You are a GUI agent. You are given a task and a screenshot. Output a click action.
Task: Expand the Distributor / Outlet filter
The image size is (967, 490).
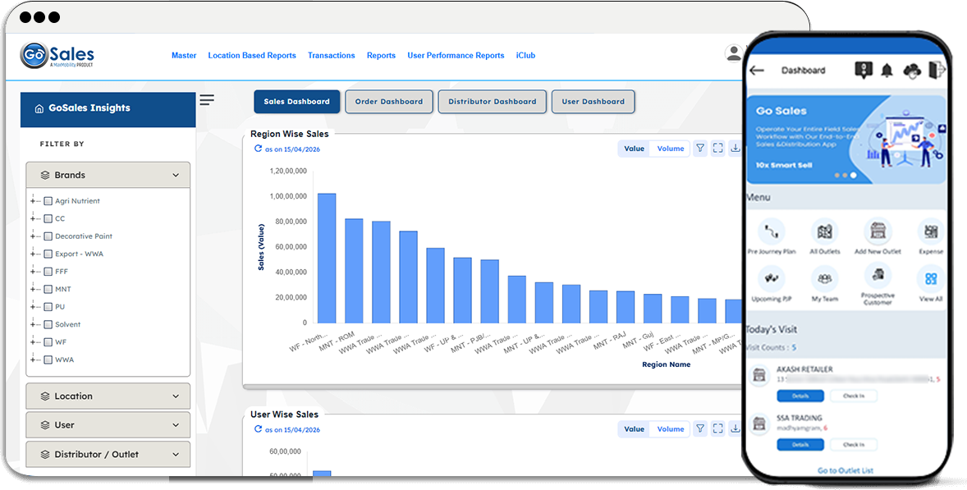pos(108,454)
